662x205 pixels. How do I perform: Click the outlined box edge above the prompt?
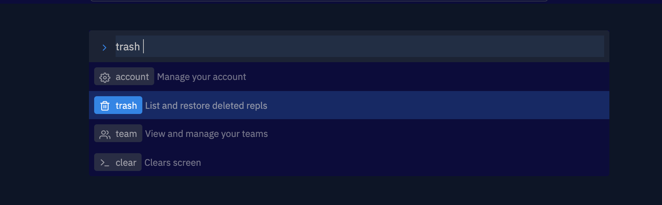coord(319,1)
